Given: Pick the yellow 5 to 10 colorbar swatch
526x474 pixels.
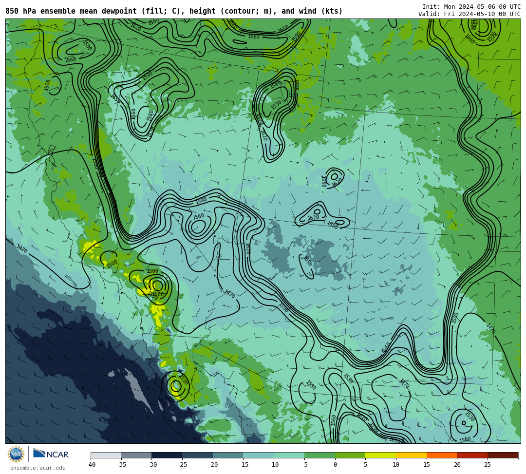Looking at the screenshot, I should 381,455.
